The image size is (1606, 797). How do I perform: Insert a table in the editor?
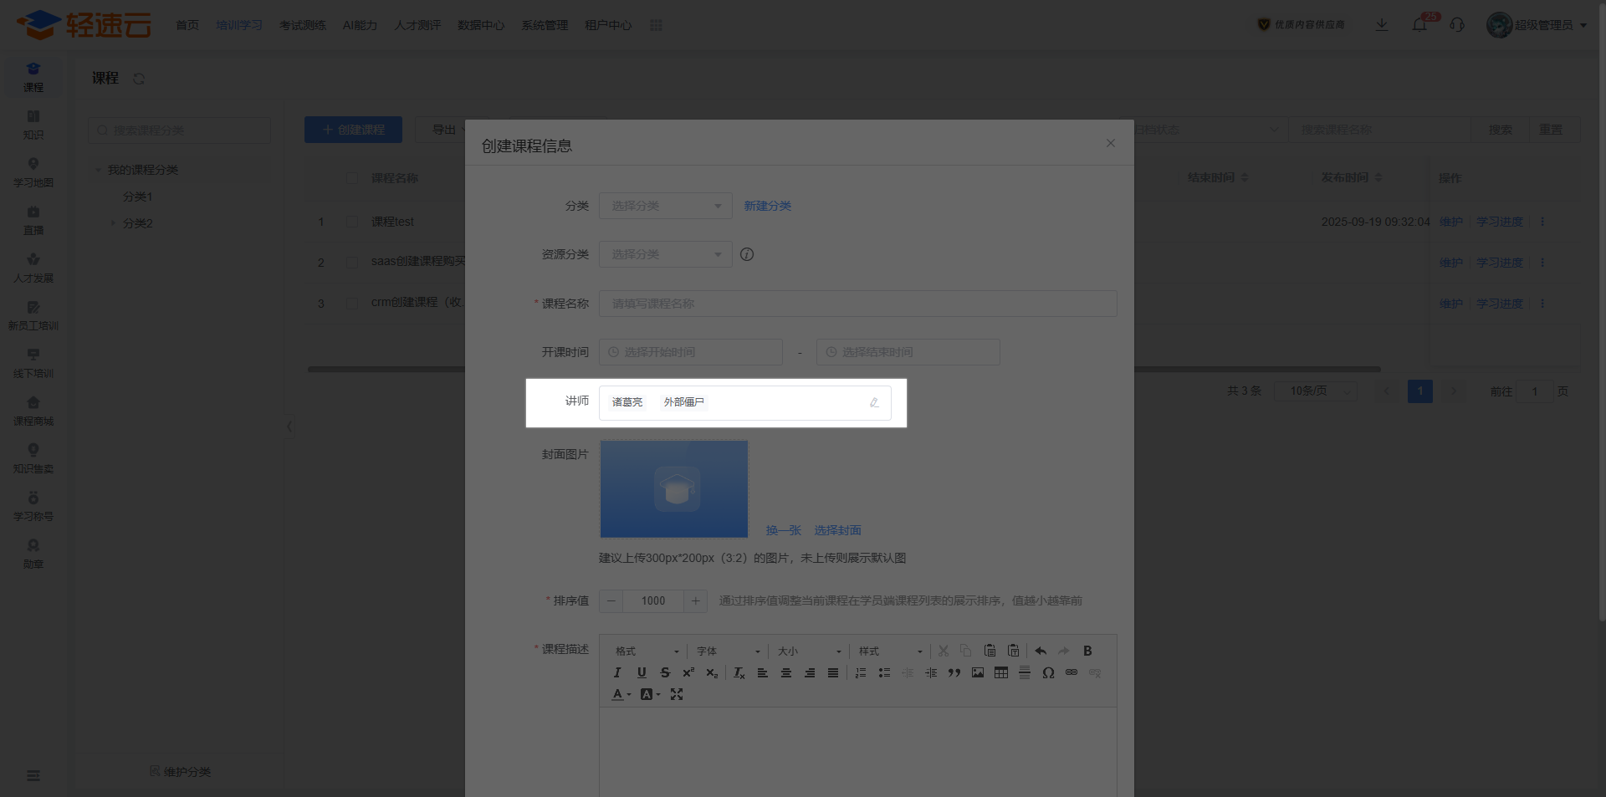click(1001, 672)
